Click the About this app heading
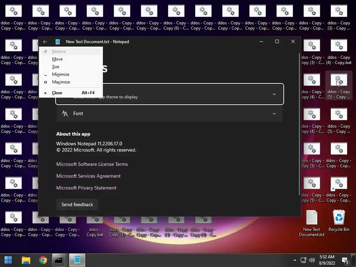The width and height of the screenshot is (356, 267). pos(73,134)
